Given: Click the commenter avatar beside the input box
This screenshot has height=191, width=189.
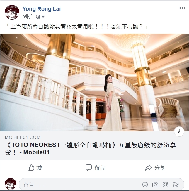Looking at the screenshot, I should coord(11,184).
